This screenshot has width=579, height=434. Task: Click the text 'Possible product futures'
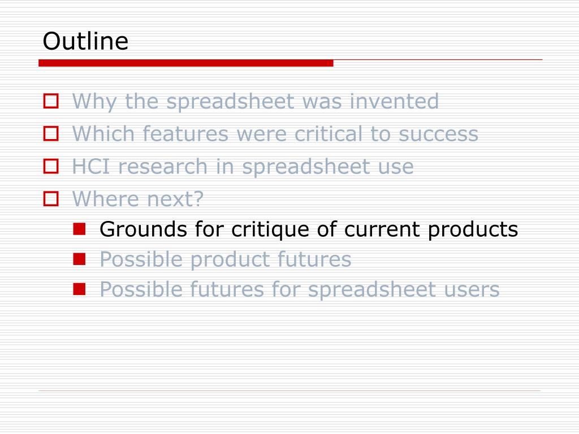pyautogui.click(x=225, y=259)
